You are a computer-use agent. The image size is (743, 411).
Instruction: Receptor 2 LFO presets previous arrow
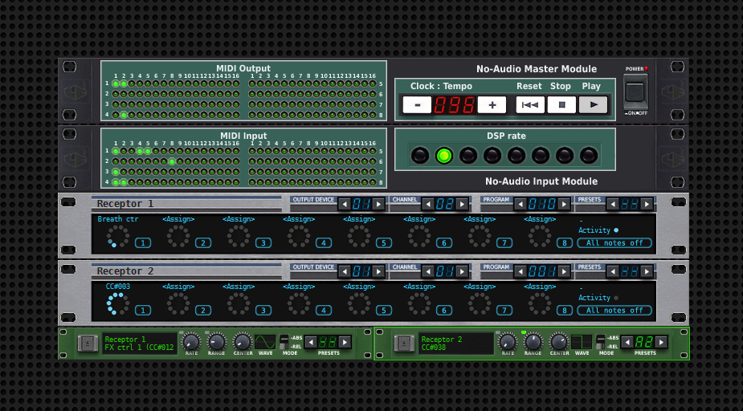tap(627, 342)
